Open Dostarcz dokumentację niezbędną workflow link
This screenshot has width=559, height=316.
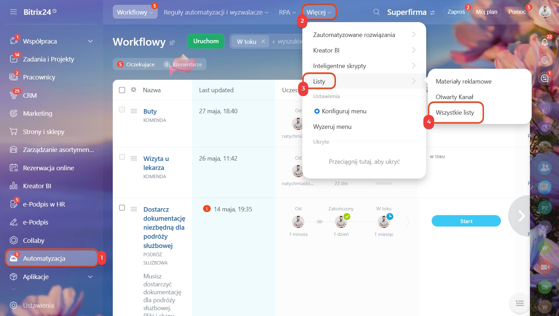pyautogui.click(x=164, y=228)
